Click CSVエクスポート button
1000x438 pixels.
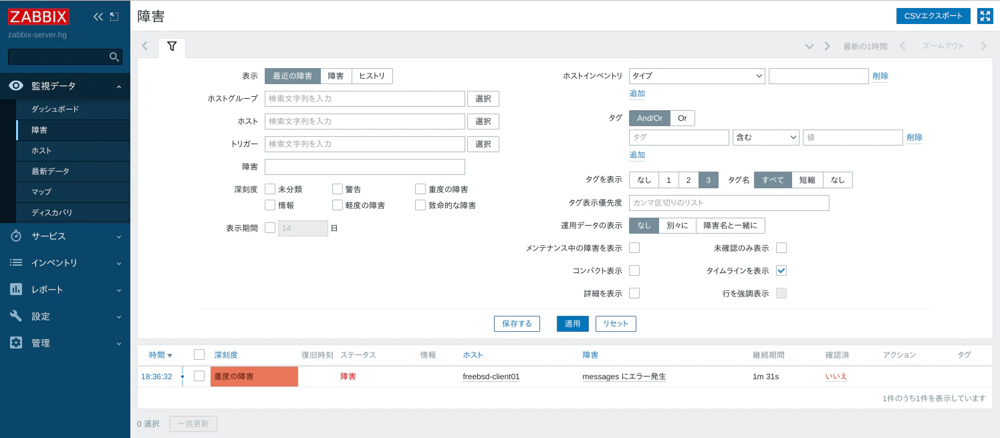pos(933,16)
